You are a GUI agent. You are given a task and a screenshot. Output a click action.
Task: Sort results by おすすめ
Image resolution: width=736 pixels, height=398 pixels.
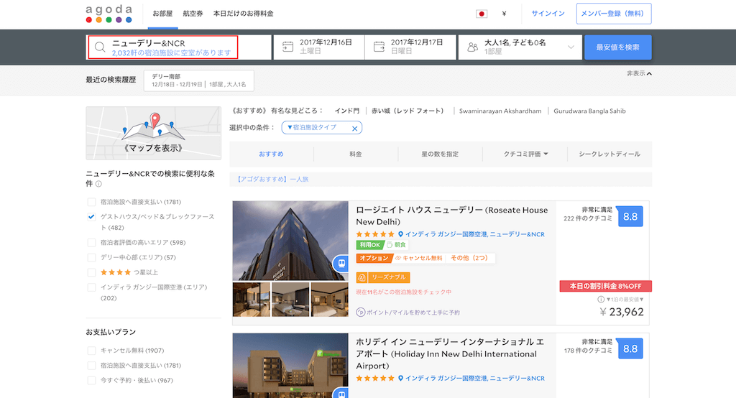pyautogui.click(x=271, y=154)
